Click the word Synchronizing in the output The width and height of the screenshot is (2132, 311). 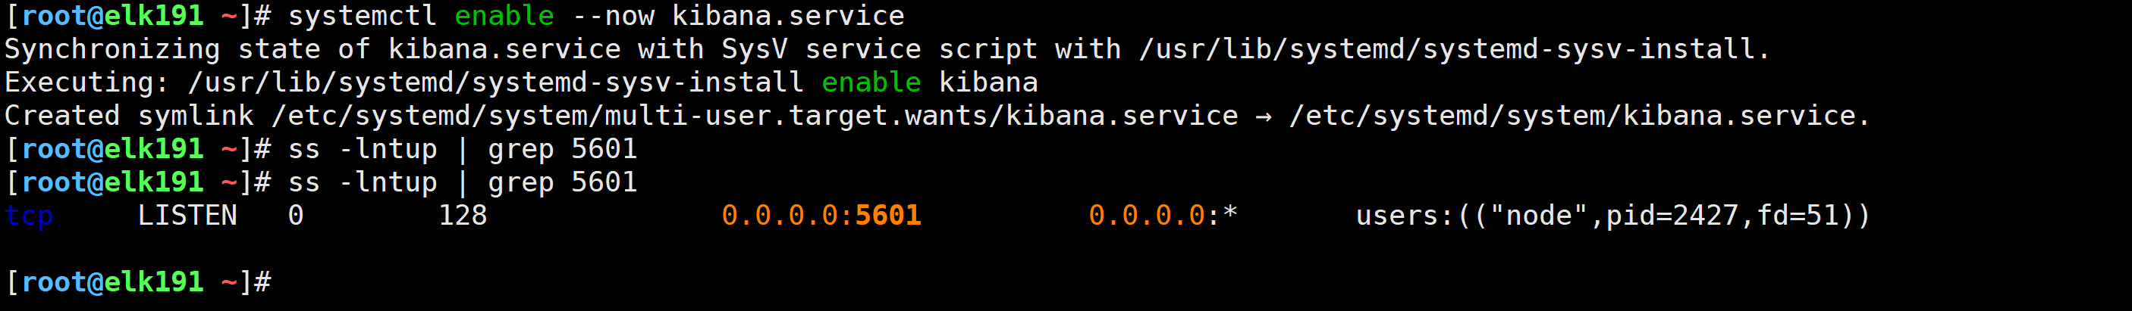(112, 49)
